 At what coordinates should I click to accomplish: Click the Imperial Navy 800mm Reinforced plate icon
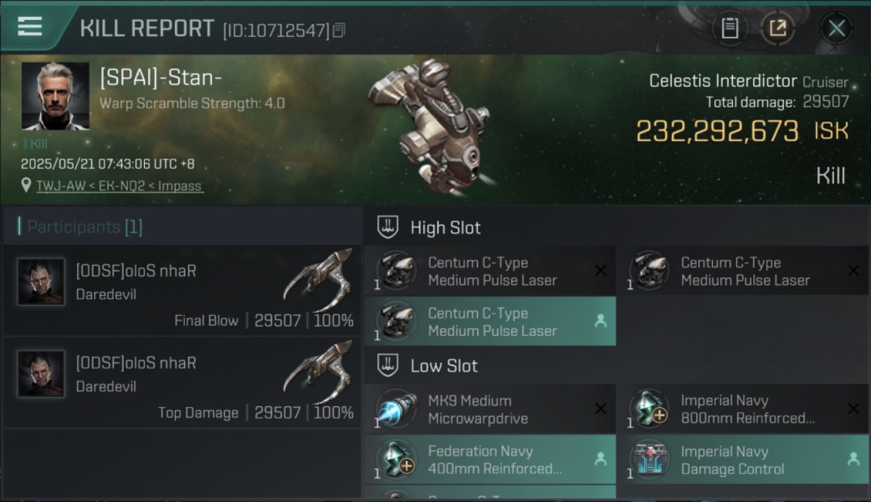(x=649, y=409)
